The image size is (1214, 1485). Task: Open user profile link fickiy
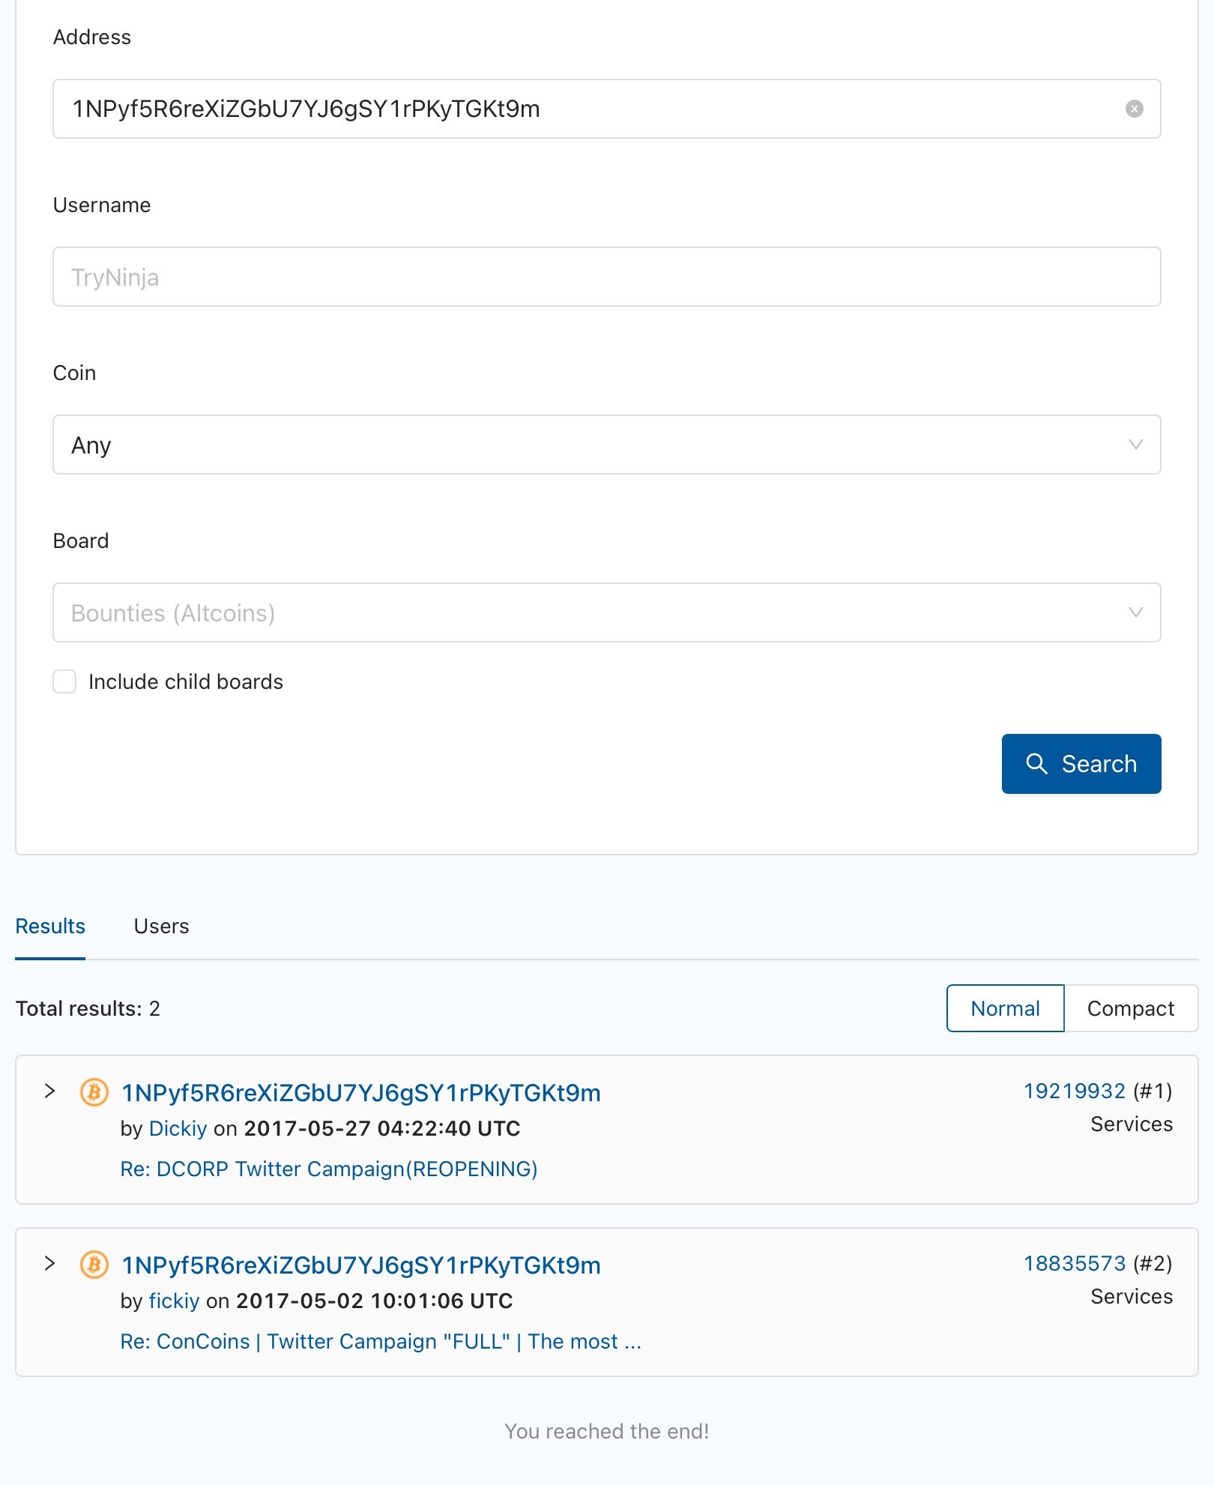(x=174, y=1301)
